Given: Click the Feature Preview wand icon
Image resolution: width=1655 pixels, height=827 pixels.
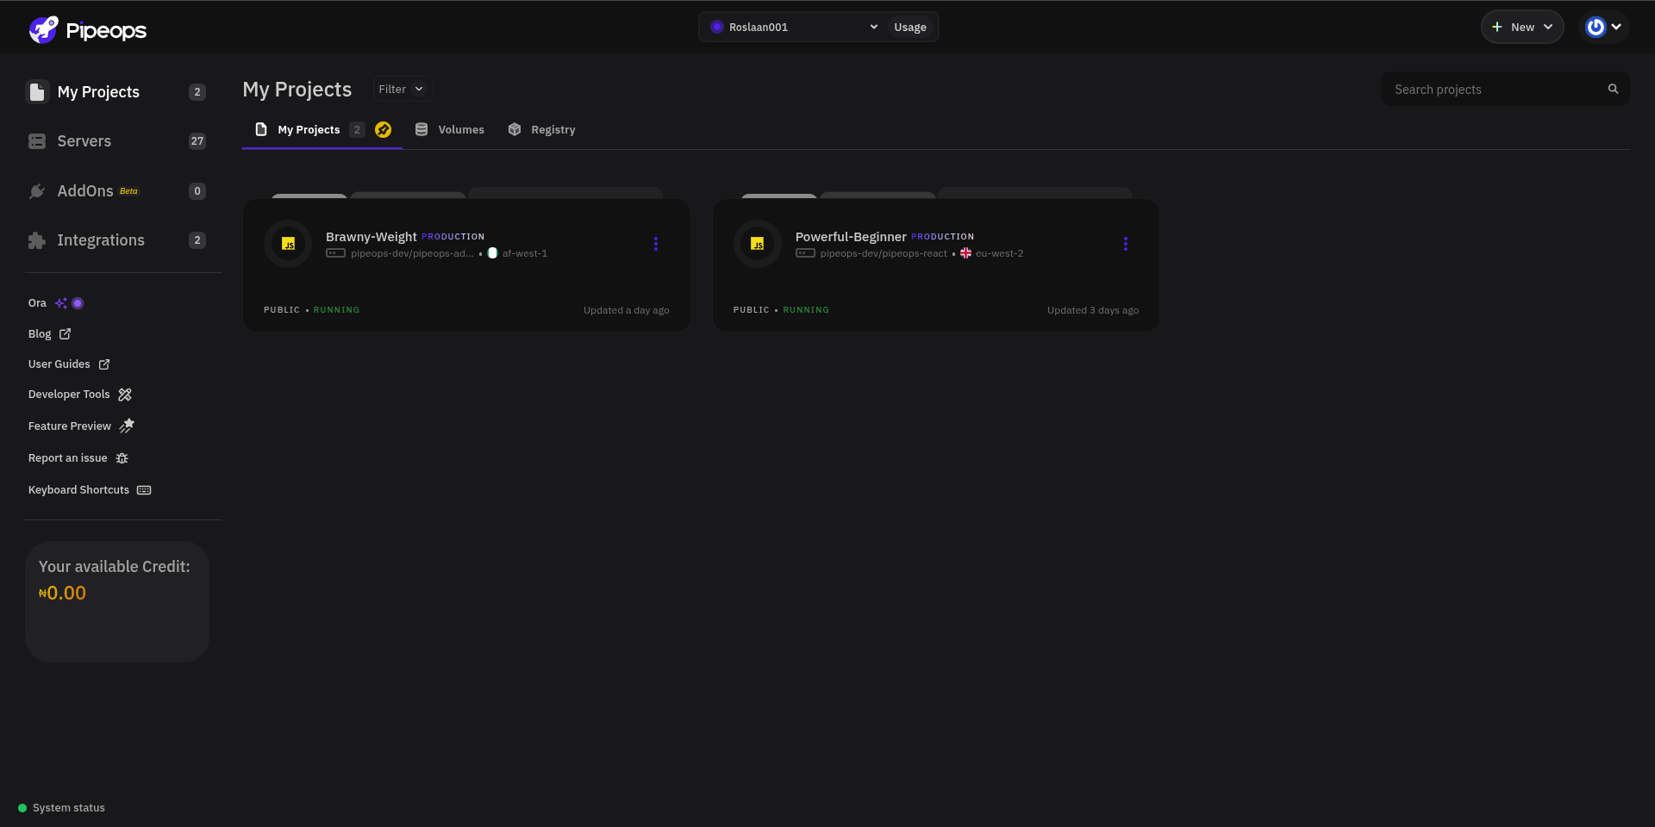Looking at the screenshot, I should 127,426.
